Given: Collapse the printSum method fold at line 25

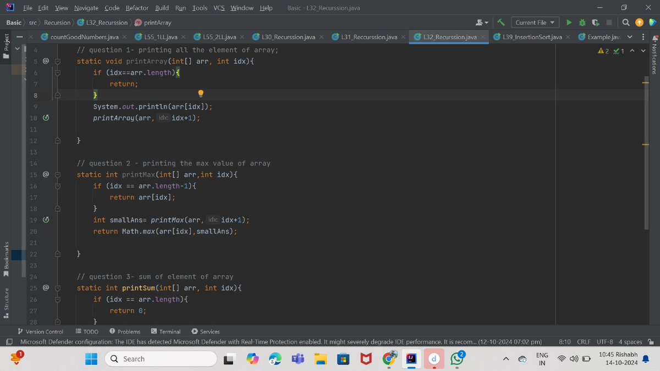Looking at the screenshot, I should pyautogui.click(x=58, y=288).
